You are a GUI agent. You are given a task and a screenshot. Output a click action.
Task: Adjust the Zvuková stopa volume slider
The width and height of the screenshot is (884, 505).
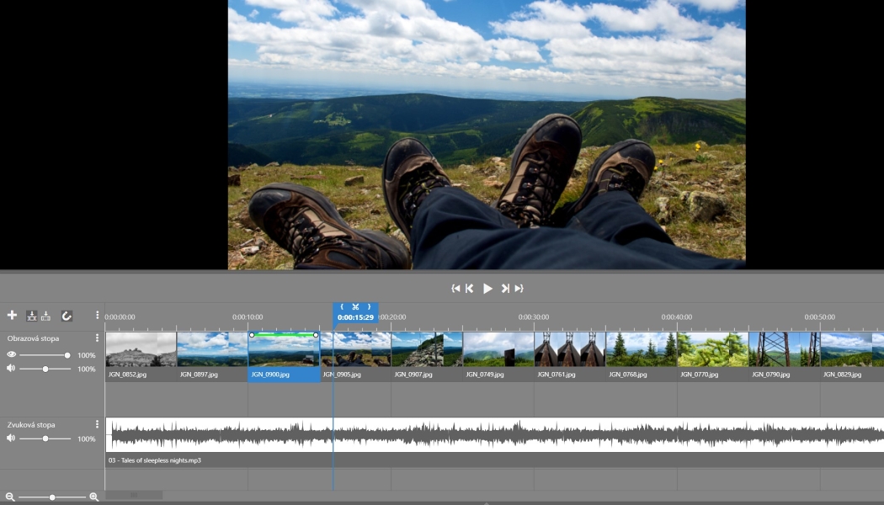[44, 439]
